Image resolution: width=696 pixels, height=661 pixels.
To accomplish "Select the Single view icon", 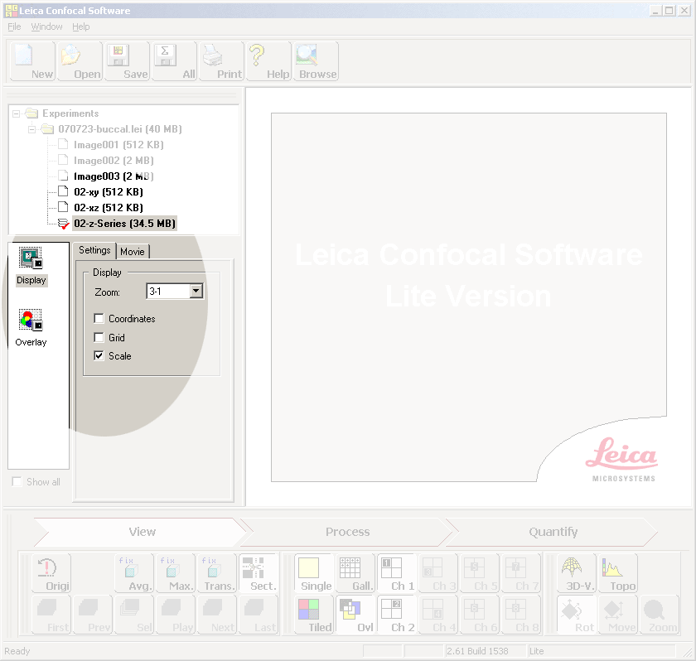I will (314, 572).
